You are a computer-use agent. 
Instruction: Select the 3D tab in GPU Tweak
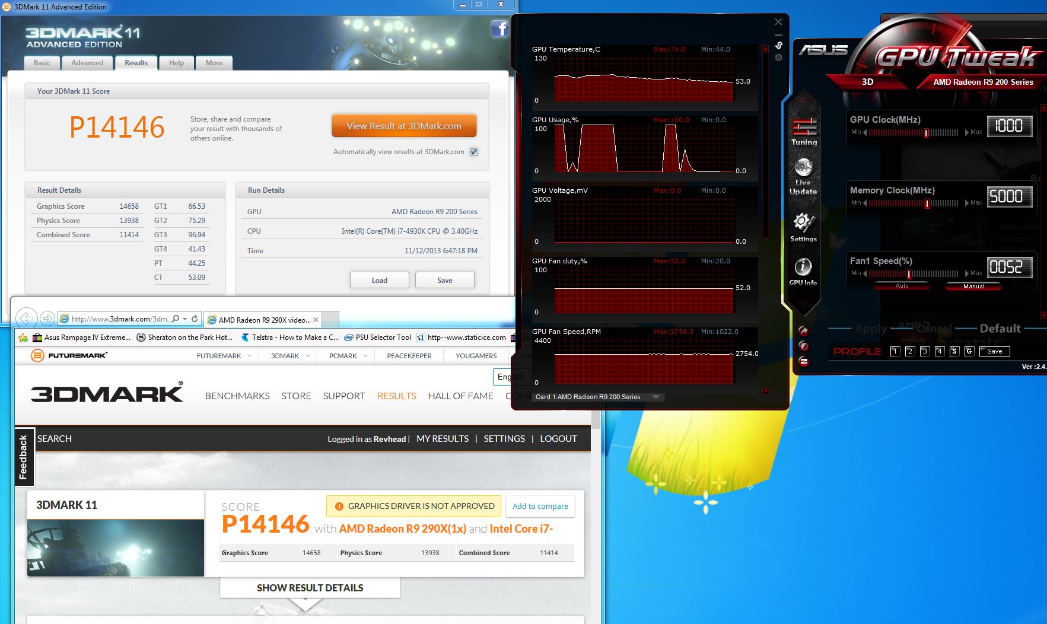(867, 82)
